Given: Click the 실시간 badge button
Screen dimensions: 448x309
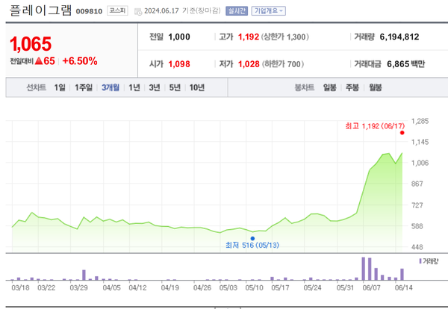Looking at the screenshot, I should click(x=237, y=11).
